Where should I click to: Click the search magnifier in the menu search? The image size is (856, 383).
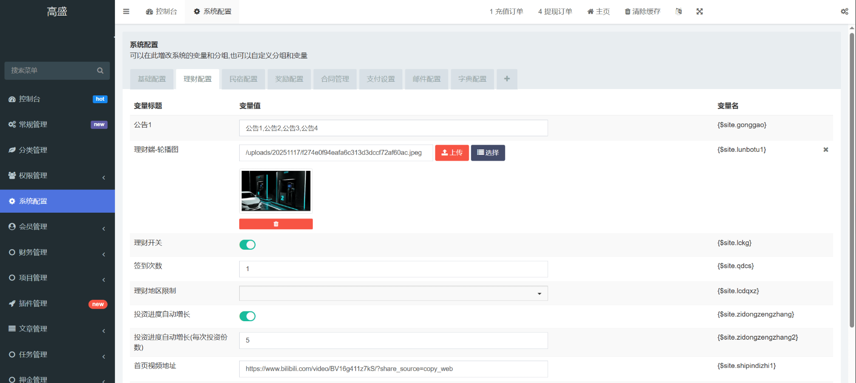pos(100,71)
